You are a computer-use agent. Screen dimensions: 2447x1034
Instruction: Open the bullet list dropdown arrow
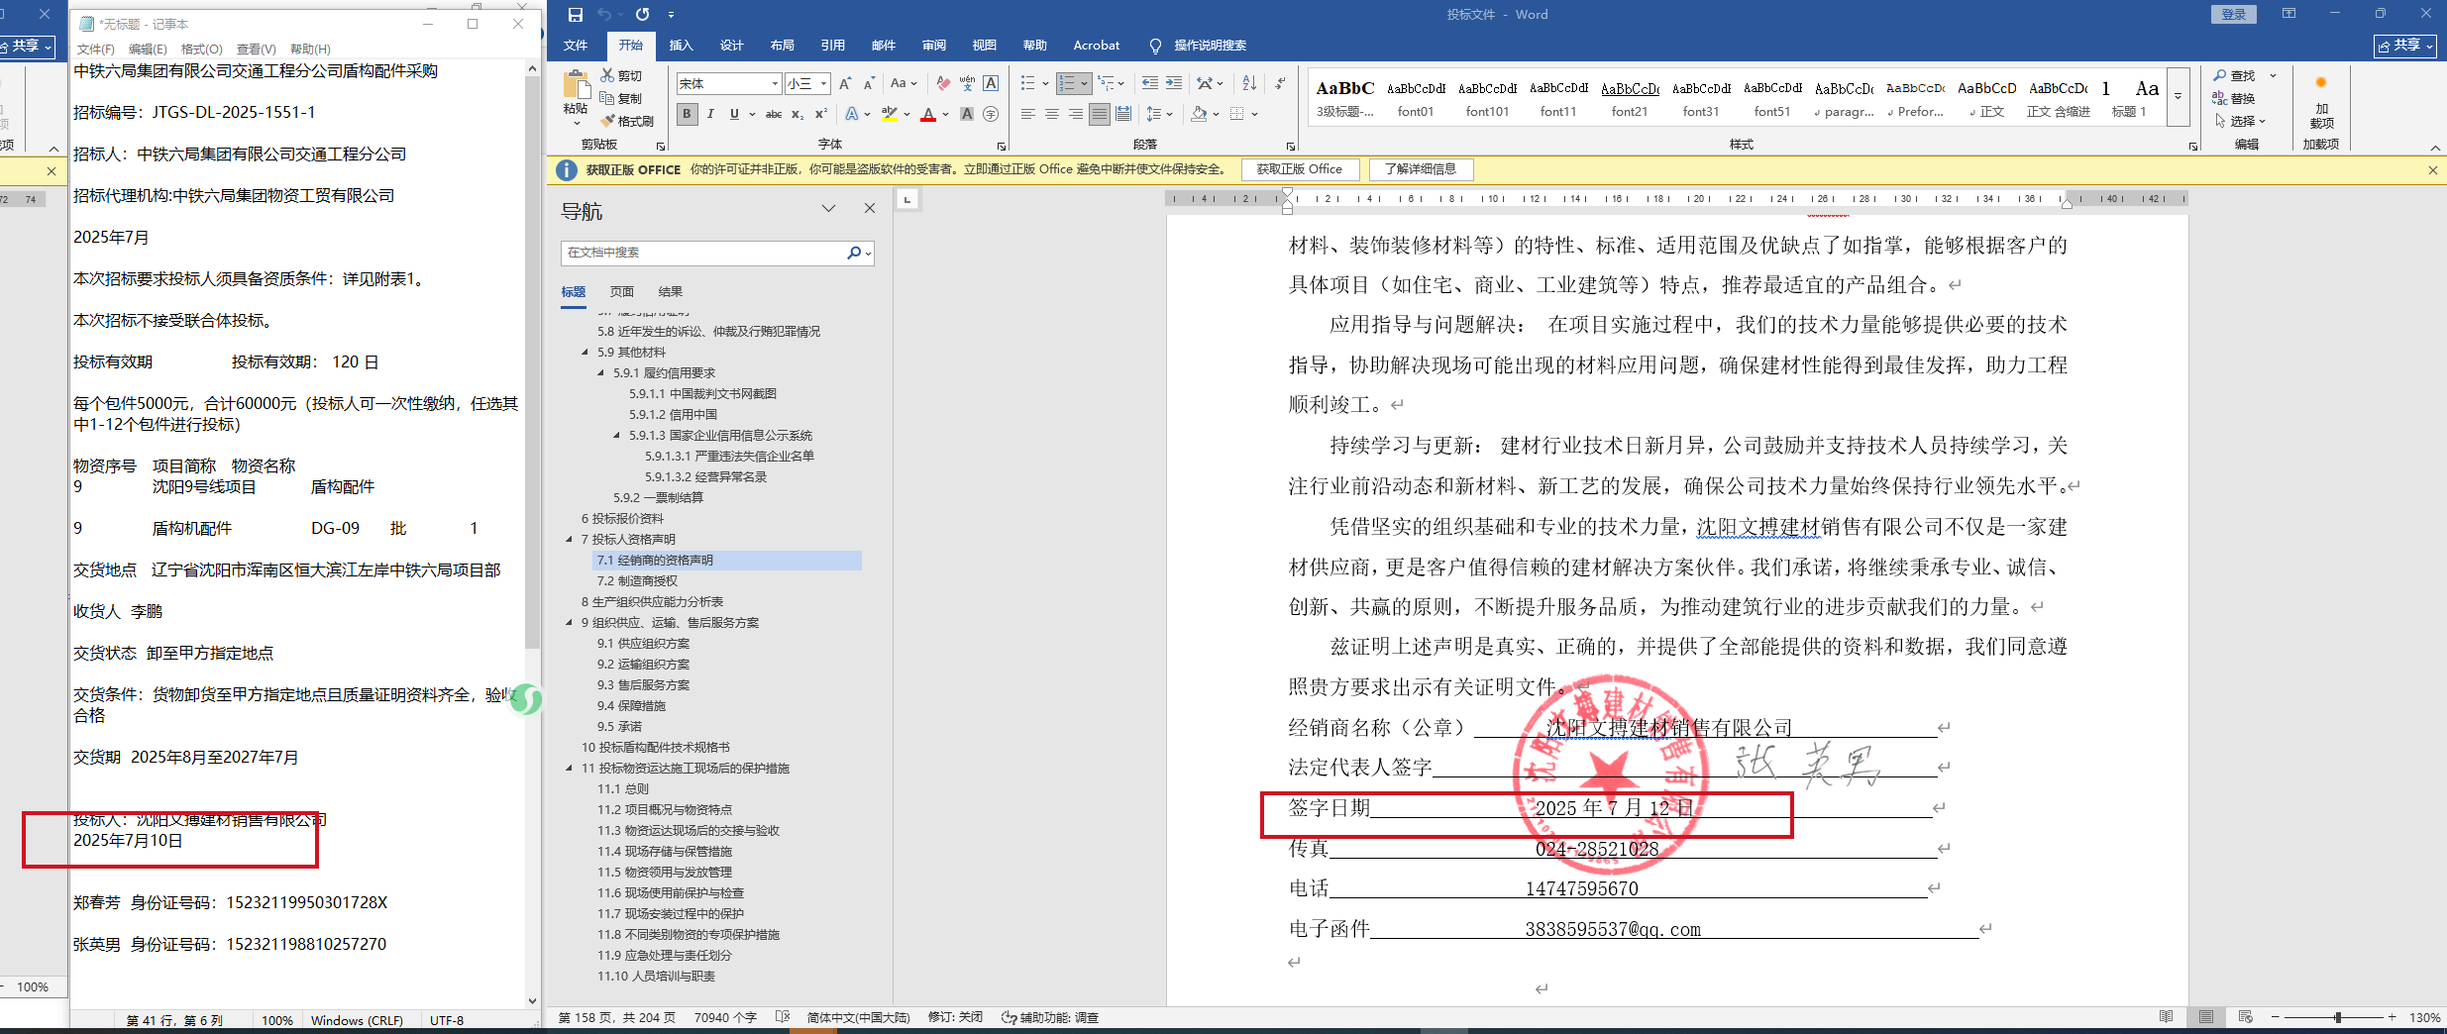(1045, 84)
